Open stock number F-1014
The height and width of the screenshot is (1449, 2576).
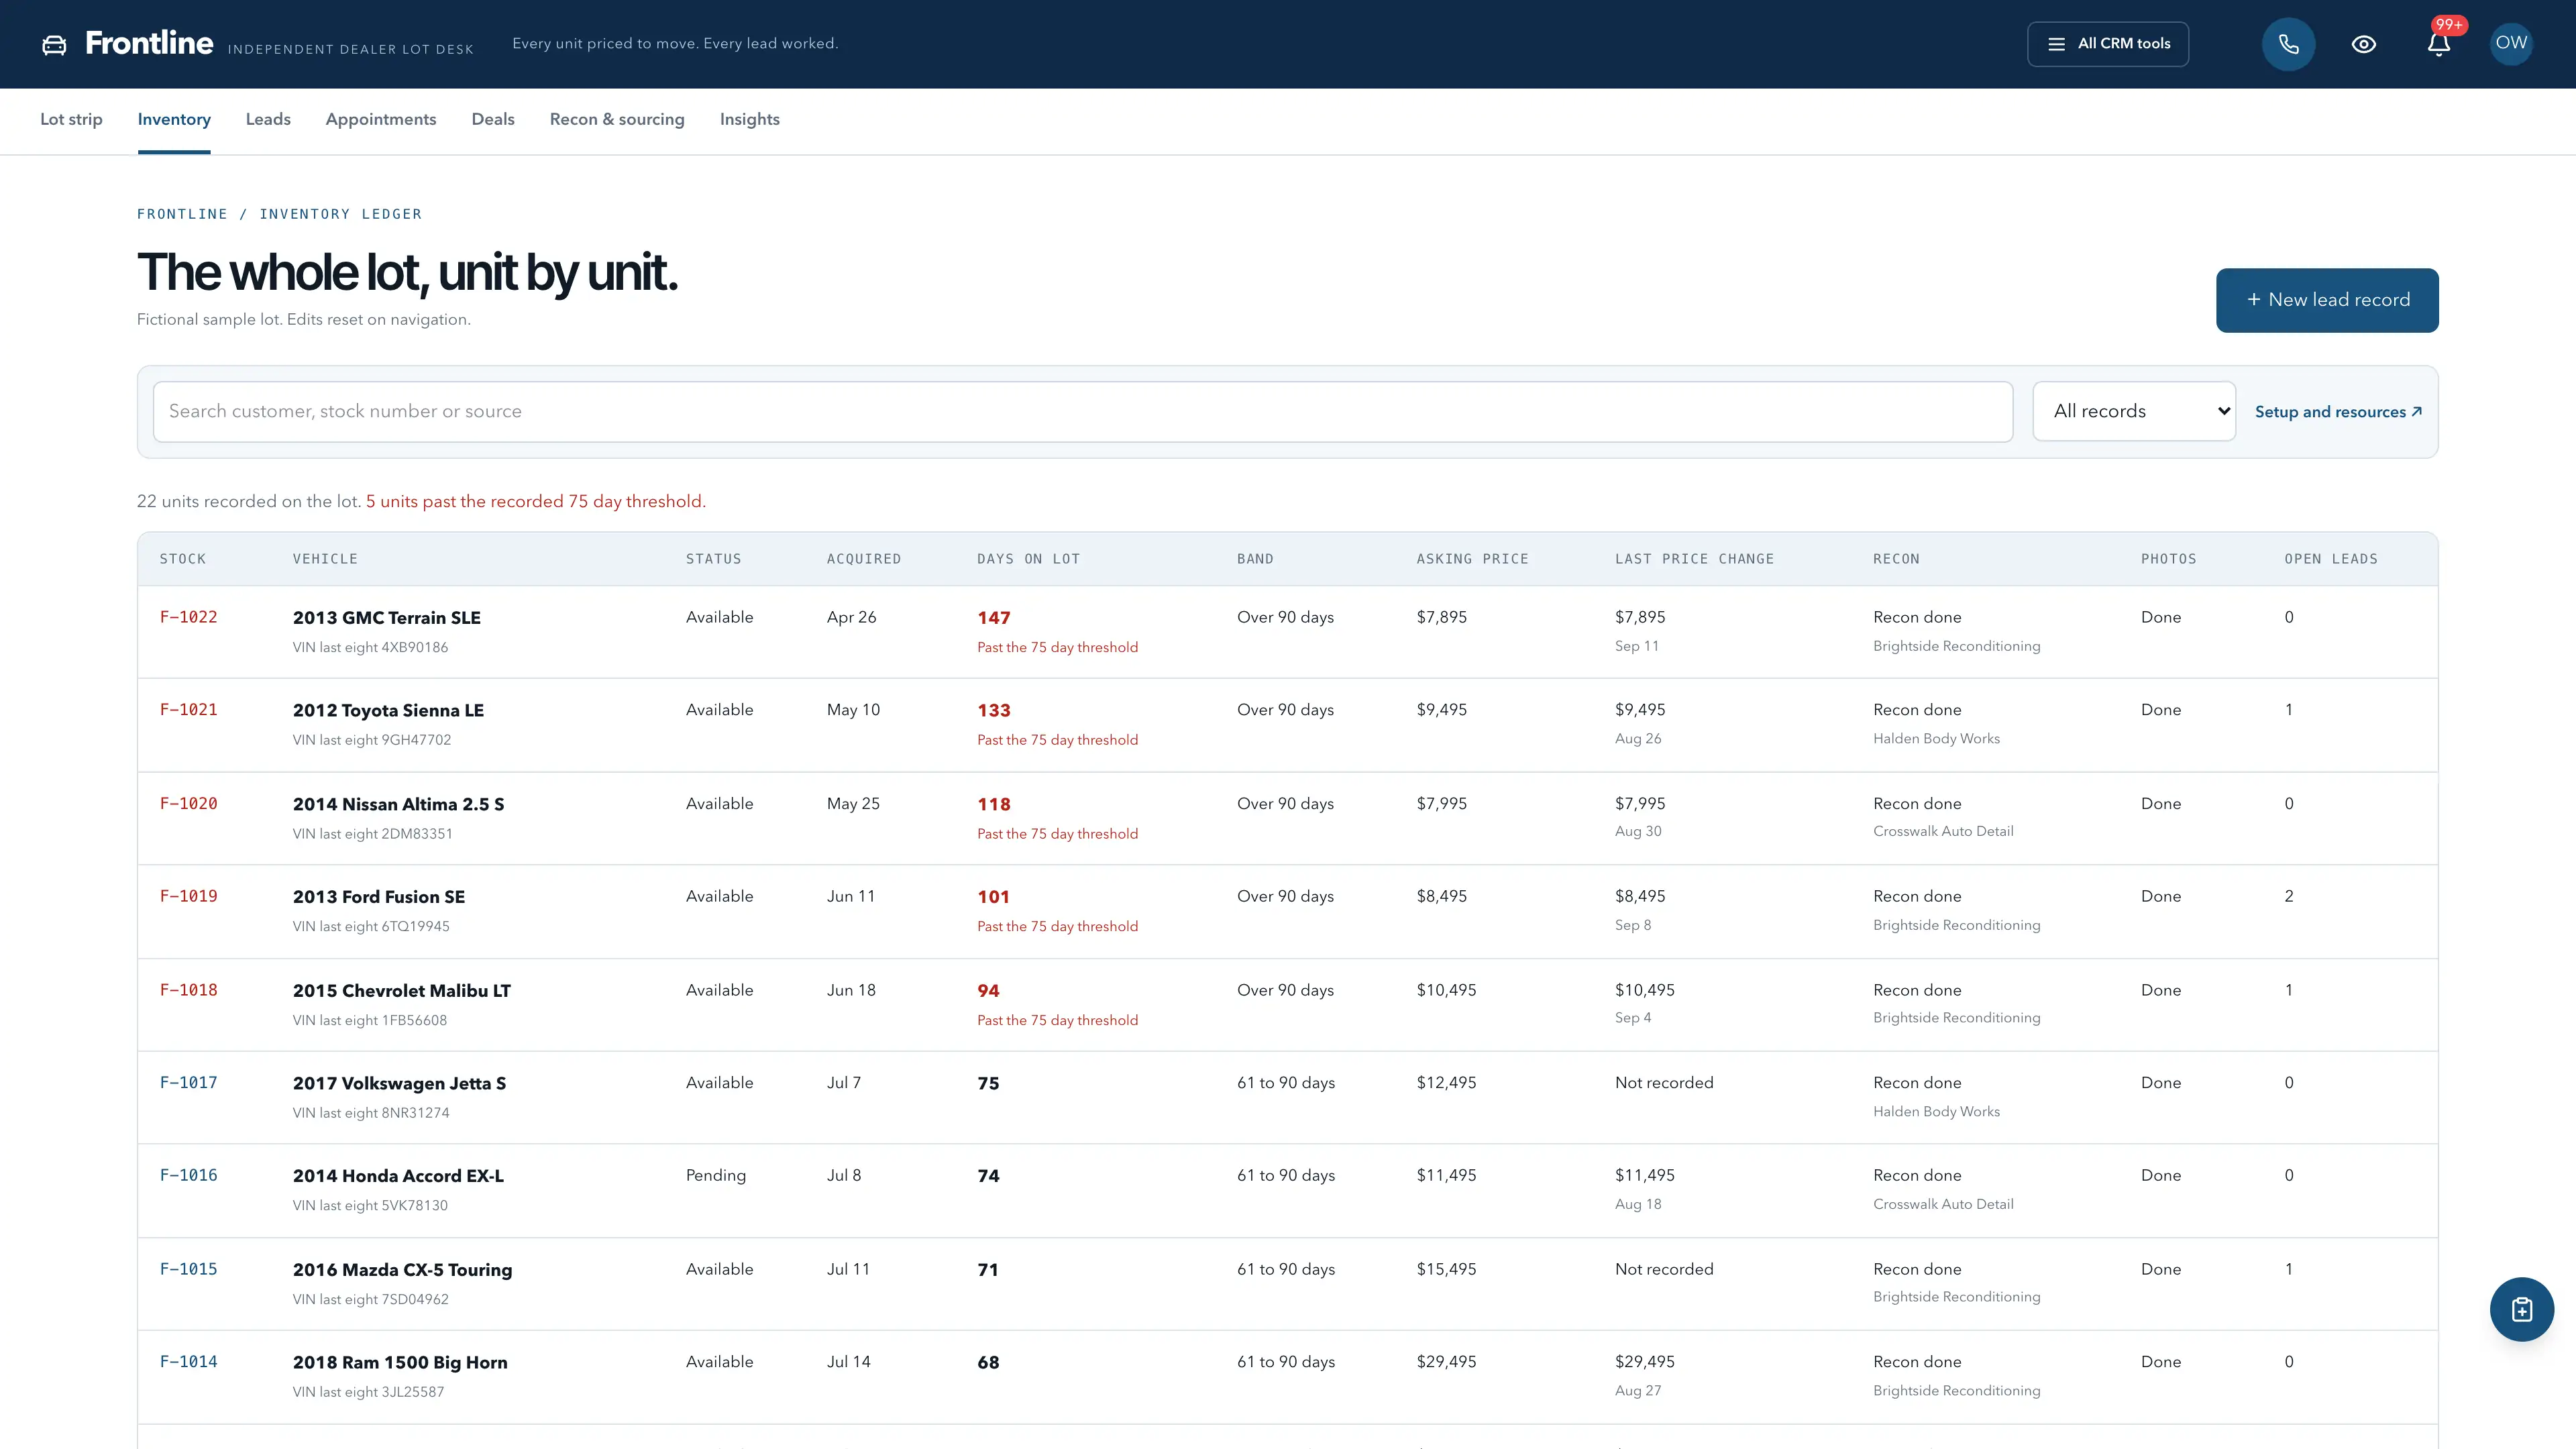tap(188, 1362)
